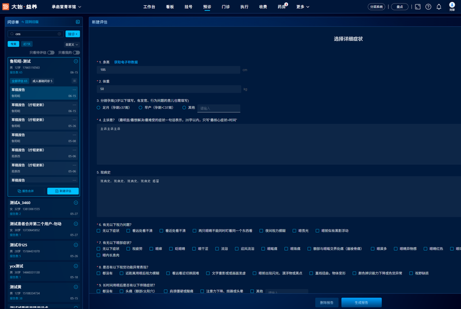
Task: Click the magnifier search icon
Action: click(x=12, y=34)
